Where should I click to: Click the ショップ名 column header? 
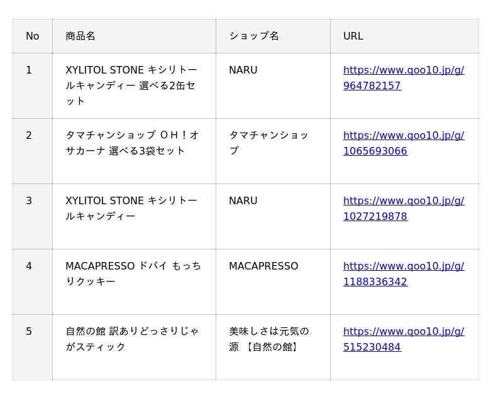tap(273, 36)
